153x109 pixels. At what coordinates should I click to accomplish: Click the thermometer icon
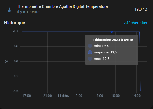(x=9, y=9)
